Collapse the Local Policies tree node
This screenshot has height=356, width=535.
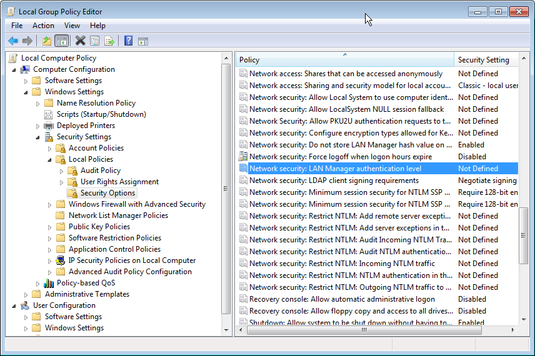(x=49, y=159)
